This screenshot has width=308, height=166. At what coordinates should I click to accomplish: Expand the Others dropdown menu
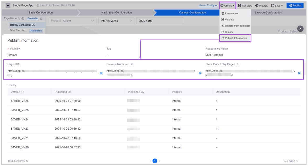pyautogui.click(x=228, y=5)
